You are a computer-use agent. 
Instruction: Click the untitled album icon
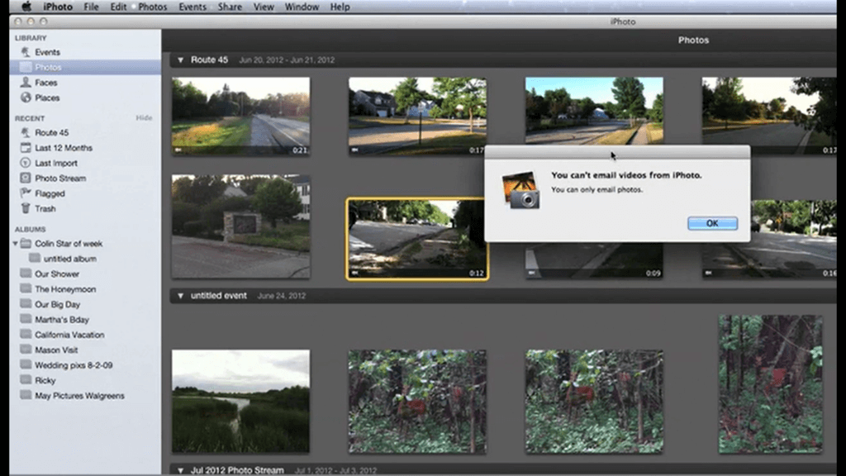pos(35,259)
